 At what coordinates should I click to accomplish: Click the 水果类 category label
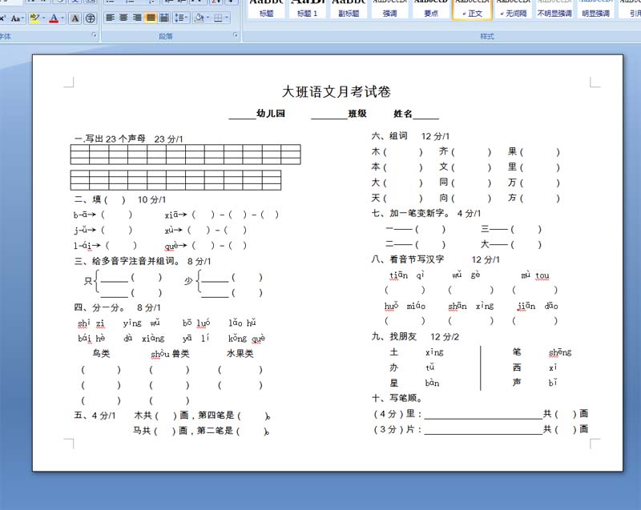click(x=240, y=353)
